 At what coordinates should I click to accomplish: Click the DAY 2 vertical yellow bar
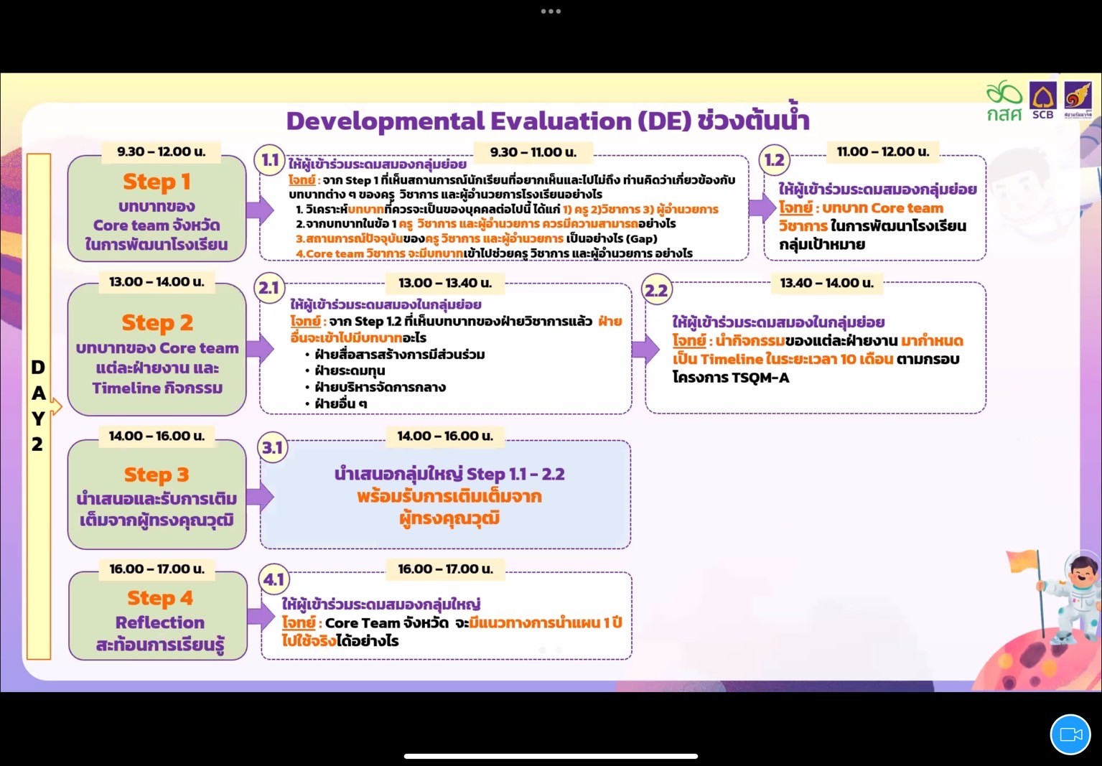coord(39,406)
